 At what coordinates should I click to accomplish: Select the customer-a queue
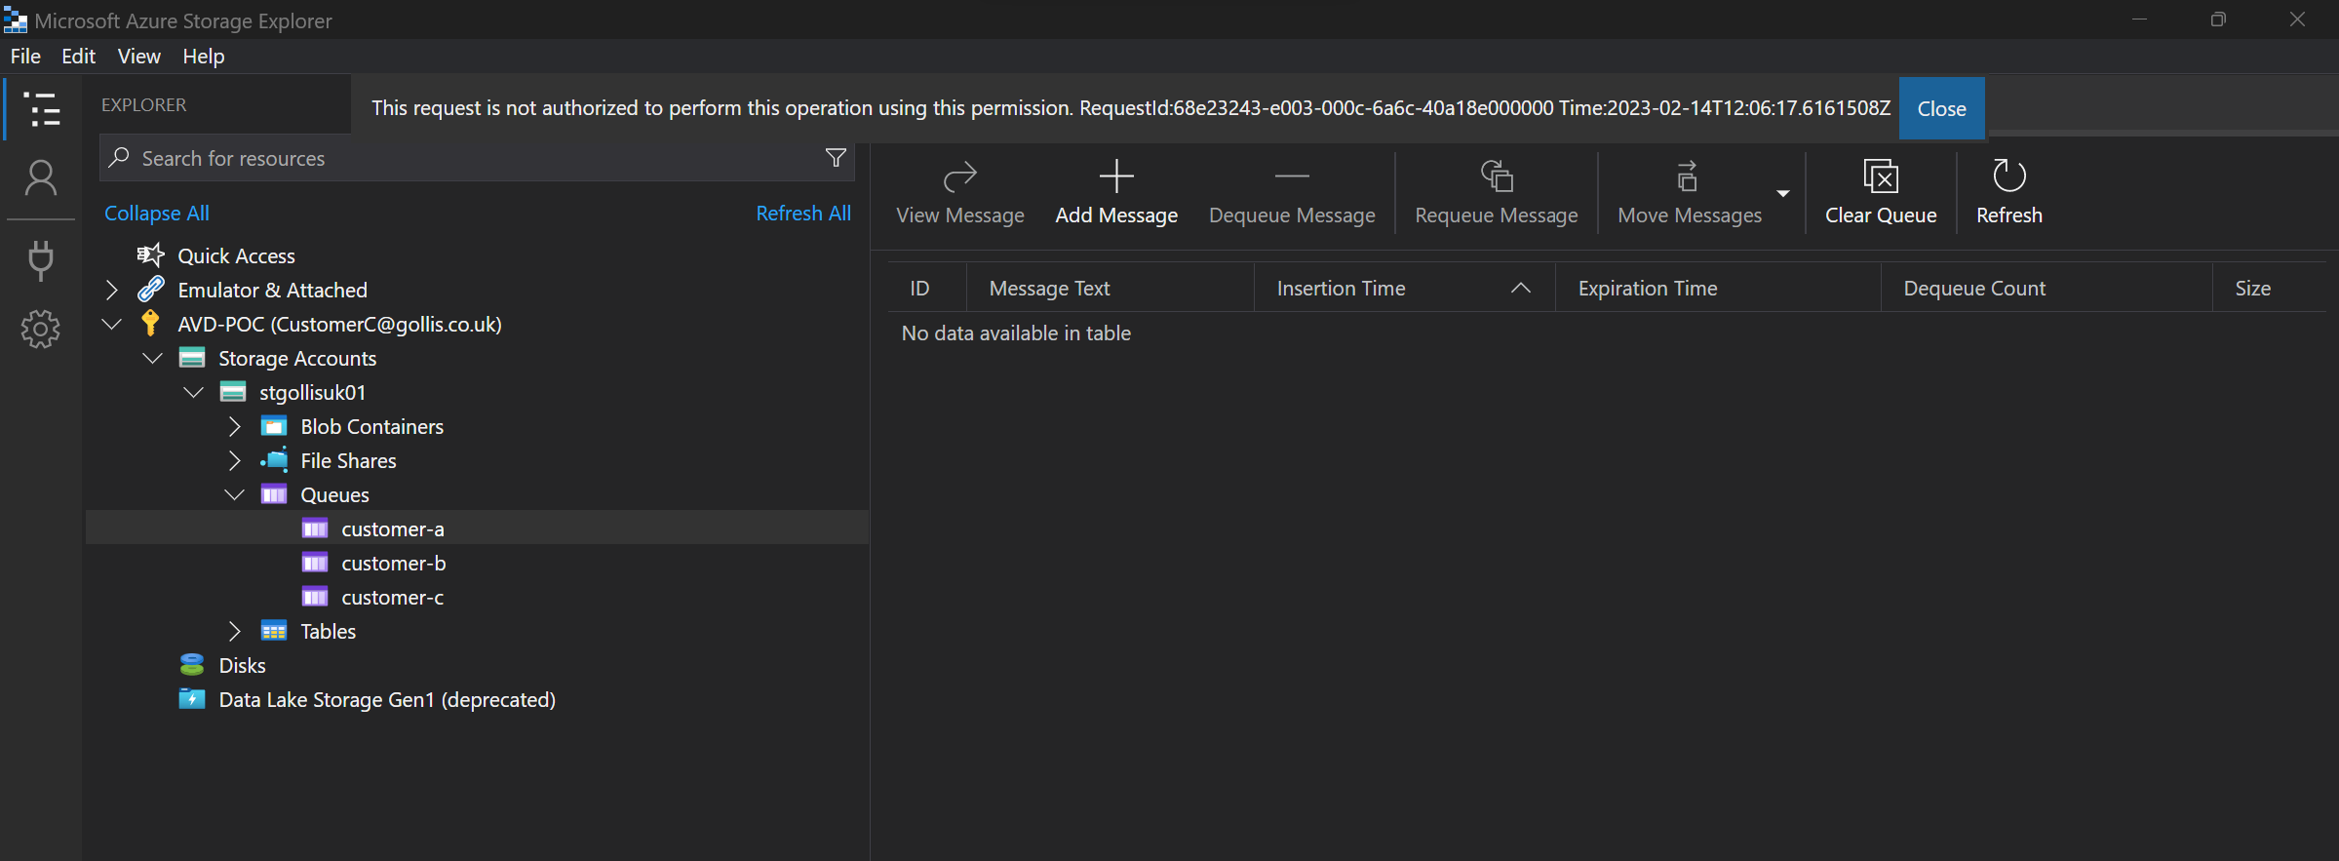477,528
